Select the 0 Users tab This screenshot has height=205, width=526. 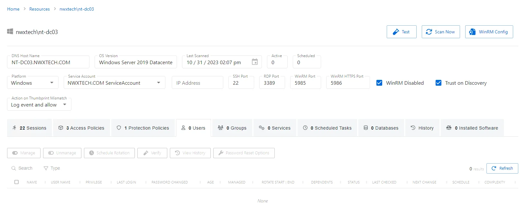pos(193,128)
